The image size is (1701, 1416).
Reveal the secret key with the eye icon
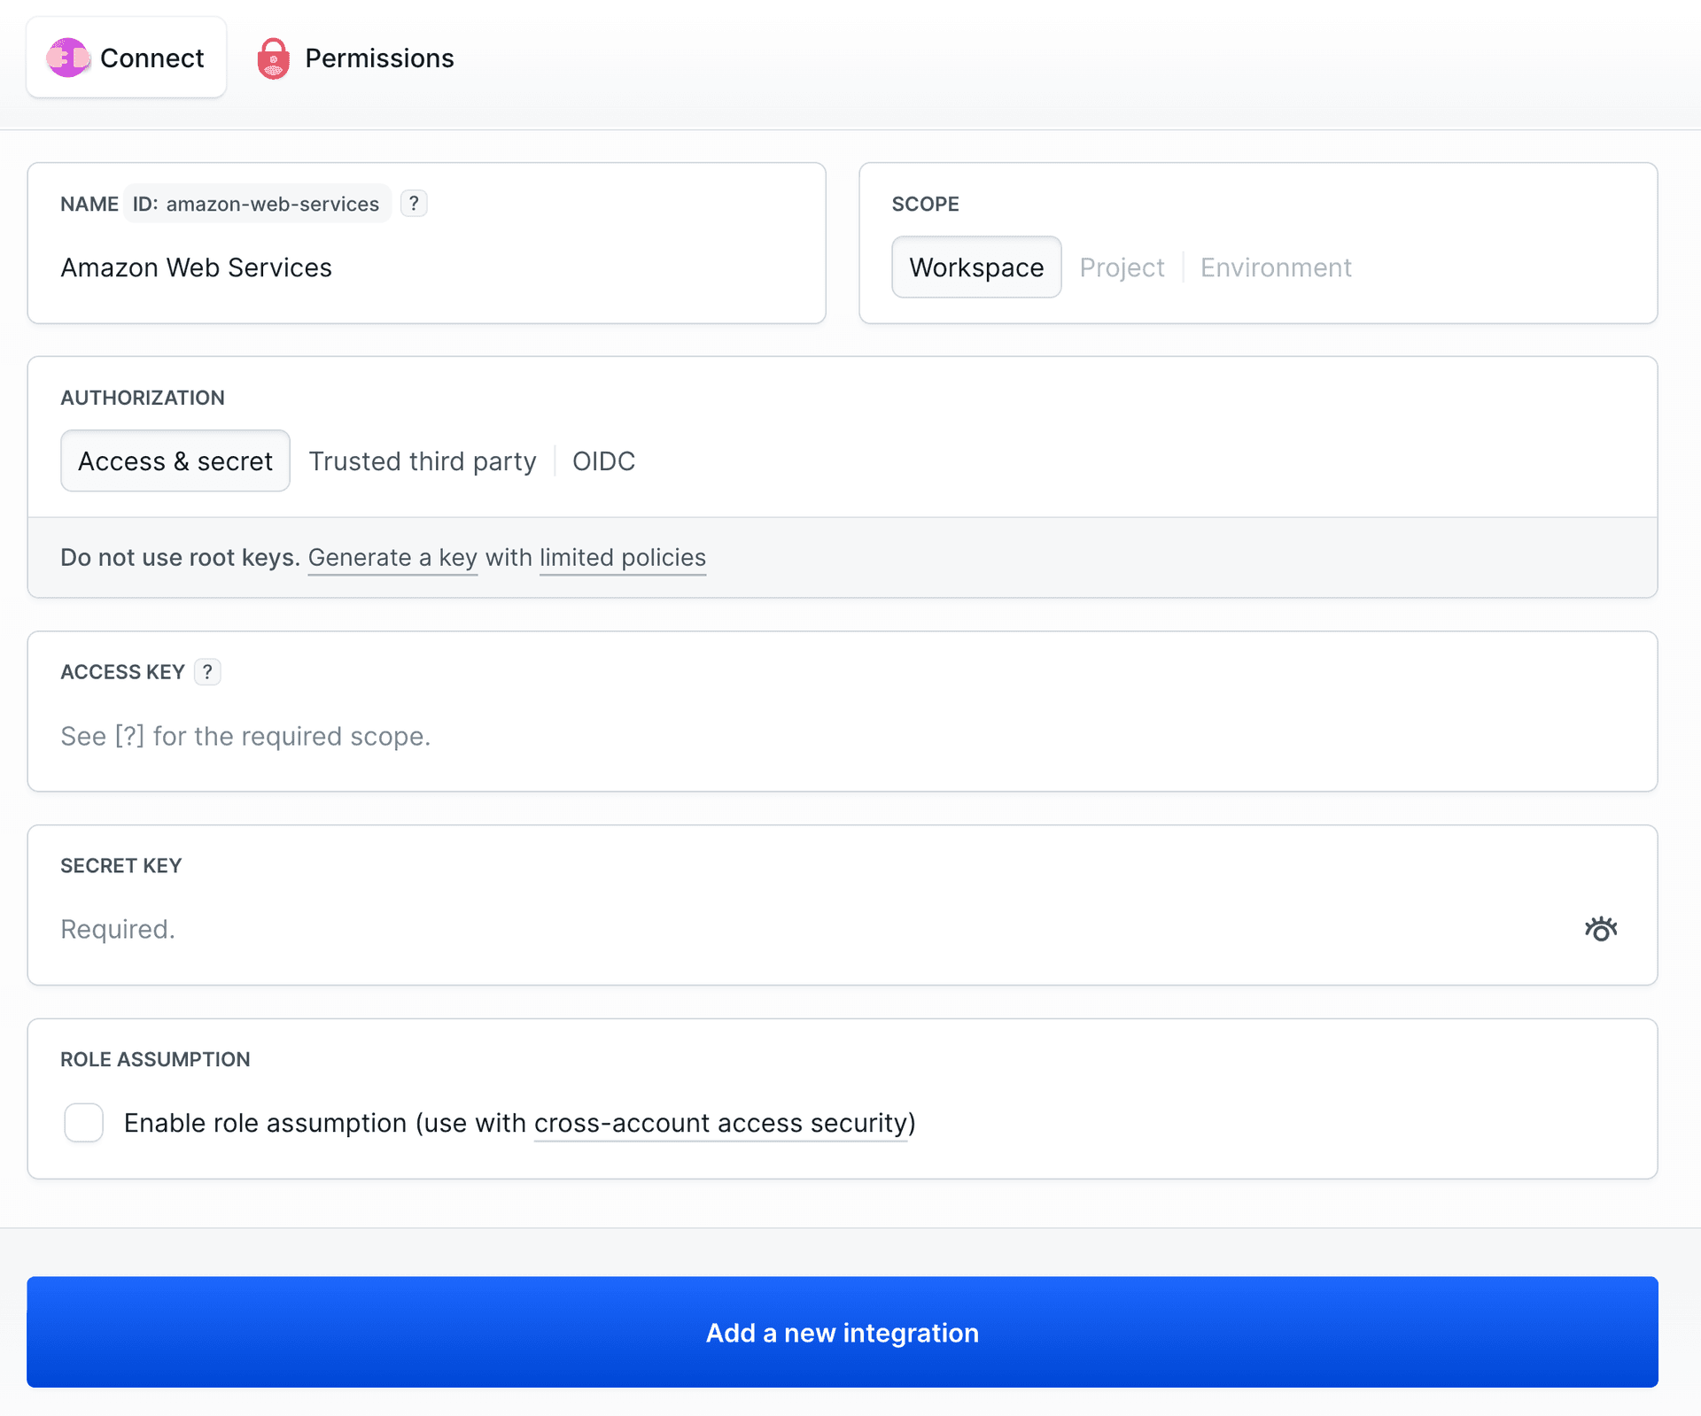coord(1600,928)
